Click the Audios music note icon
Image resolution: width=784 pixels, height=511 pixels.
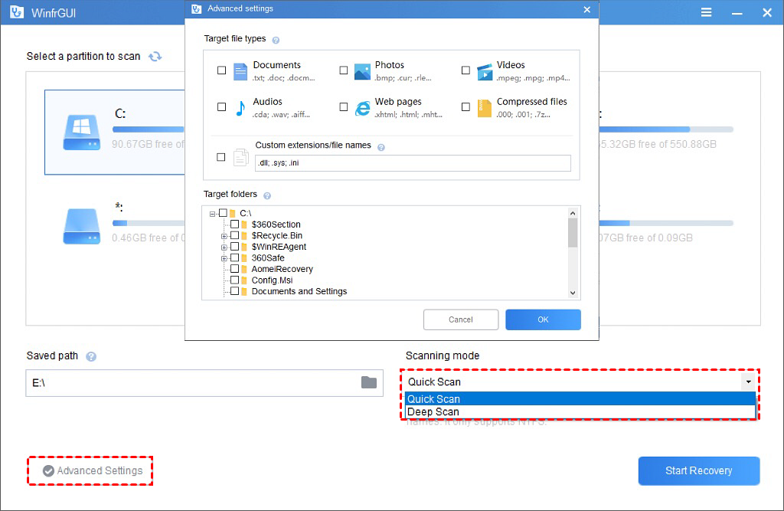tap(240, 108)
